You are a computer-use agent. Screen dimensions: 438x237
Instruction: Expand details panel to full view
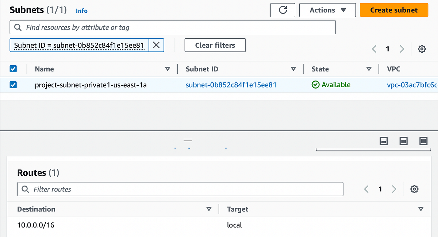(x=423, y=141)
